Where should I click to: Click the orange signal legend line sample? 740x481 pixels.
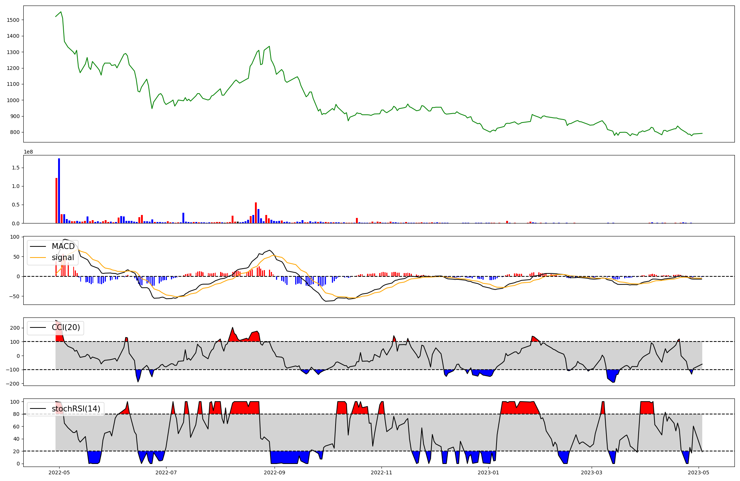click(x=38, y=258)
